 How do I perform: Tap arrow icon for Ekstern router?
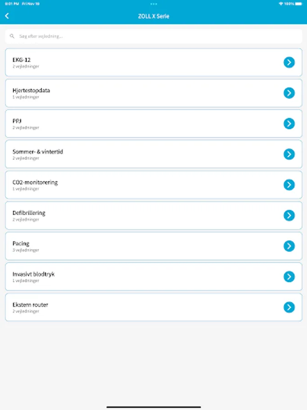pos(289,307)
